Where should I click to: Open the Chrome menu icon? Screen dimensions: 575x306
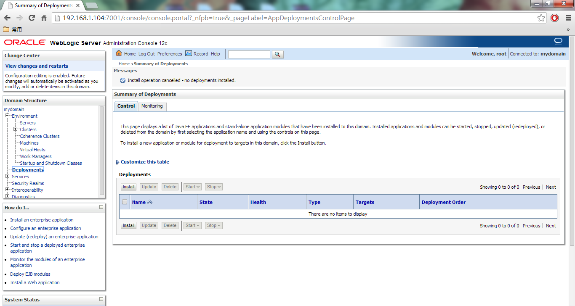567,18
